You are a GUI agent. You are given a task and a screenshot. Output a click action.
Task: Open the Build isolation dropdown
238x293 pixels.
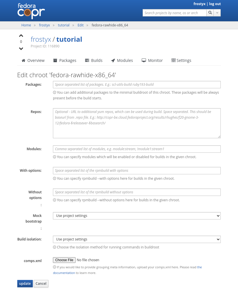(137, 239)
